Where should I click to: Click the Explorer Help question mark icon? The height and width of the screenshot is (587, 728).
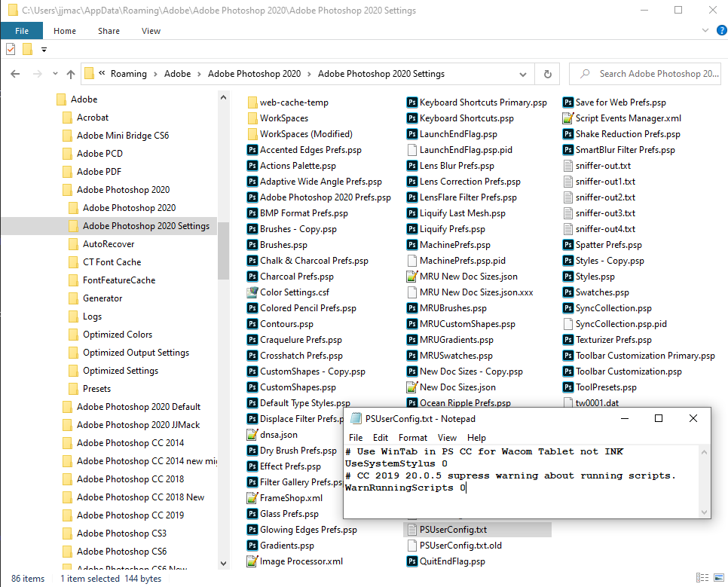tap(721, 31)
